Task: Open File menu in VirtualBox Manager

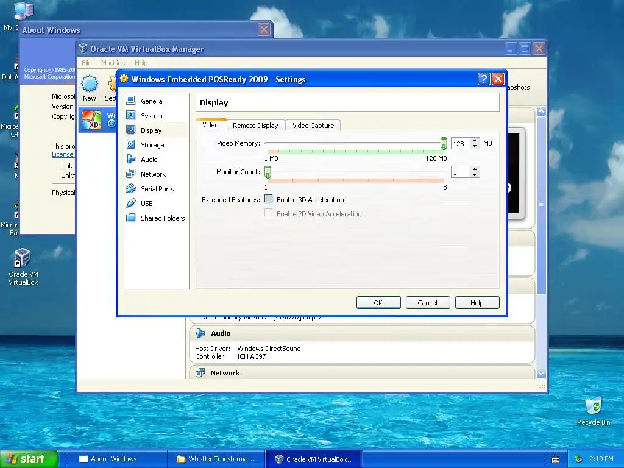Action: 87,63
